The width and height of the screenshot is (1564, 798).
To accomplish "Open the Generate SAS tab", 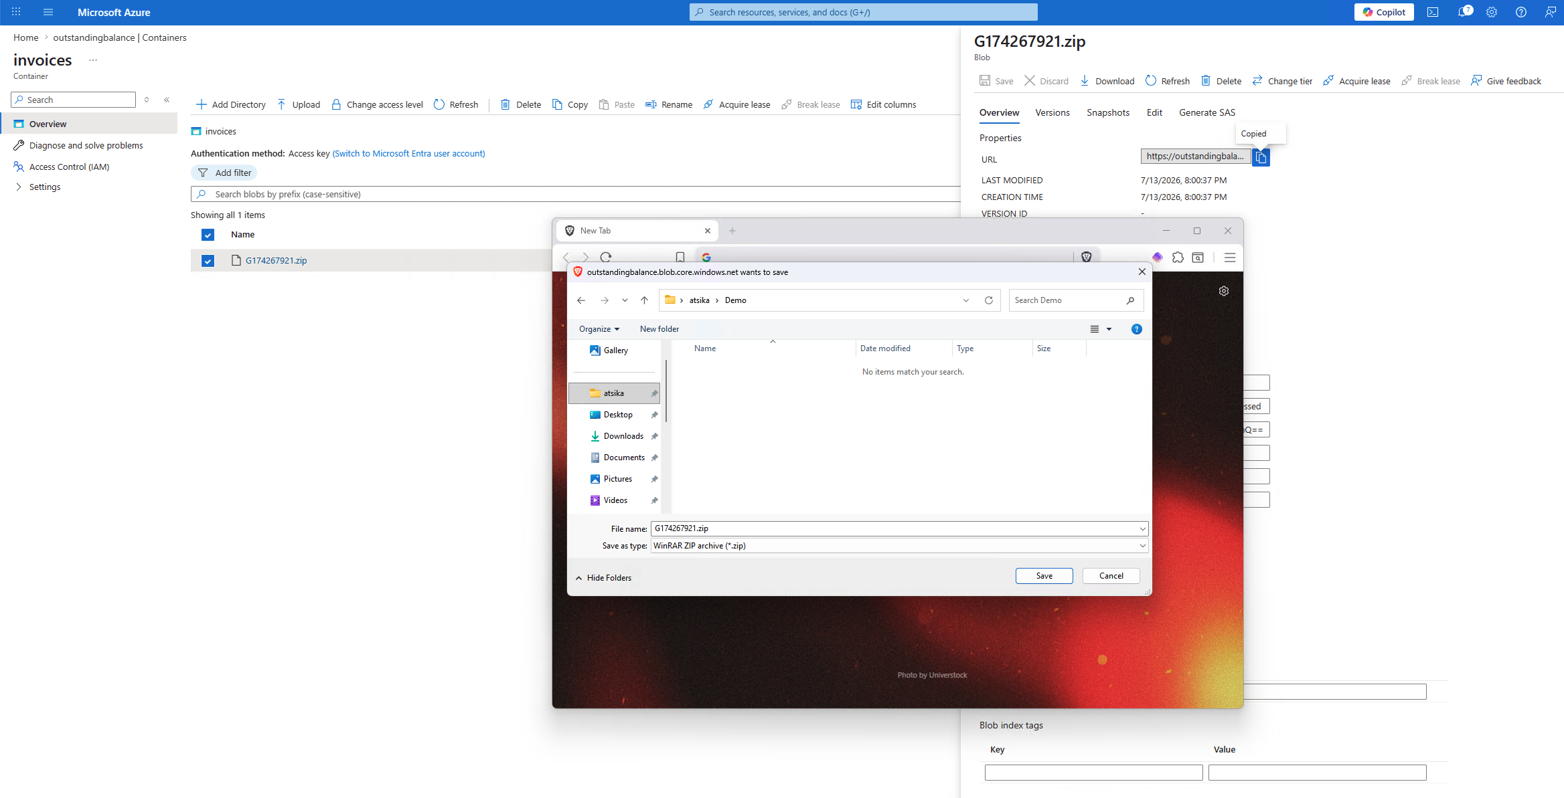I will (1207, 112).
